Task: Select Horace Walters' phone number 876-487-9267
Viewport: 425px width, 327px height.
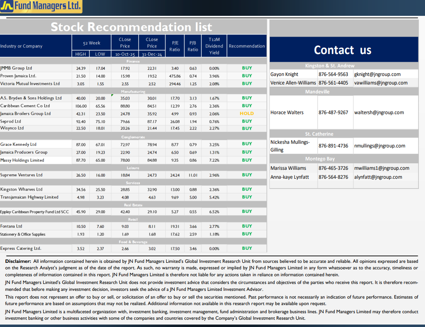Action: [x=333, y=113]
